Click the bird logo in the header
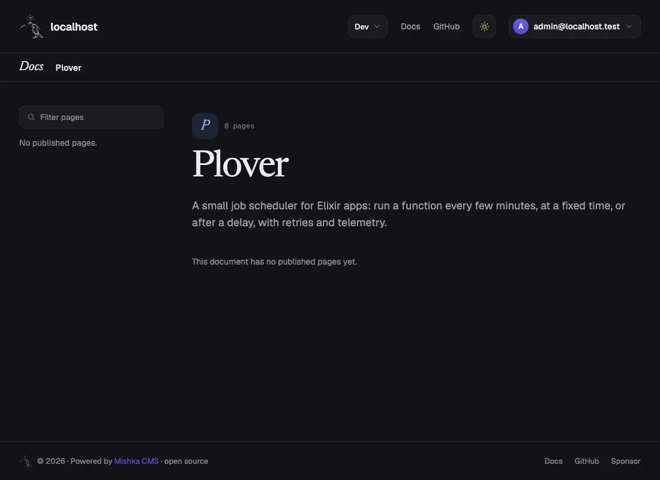Viewport: 660px width, 480px height. (x=31, y=26)
